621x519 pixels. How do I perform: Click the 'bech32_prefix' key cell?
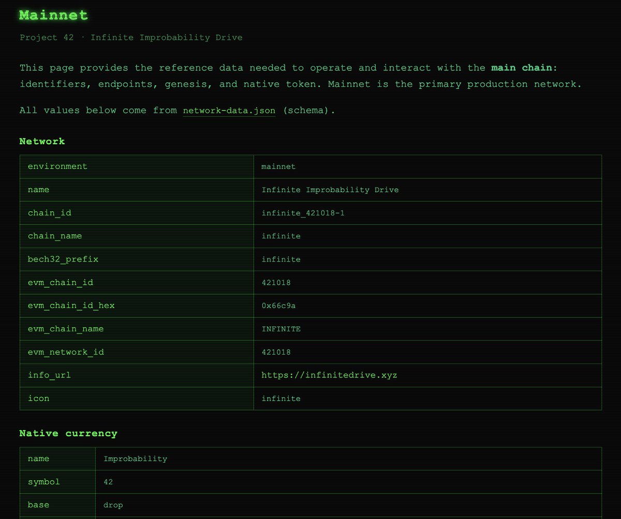(137, 259)
